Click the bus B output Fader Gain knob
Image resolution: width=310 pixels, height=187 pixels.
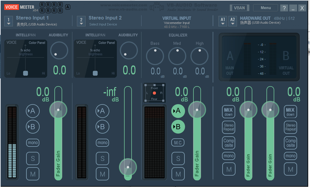pos(270,110)
